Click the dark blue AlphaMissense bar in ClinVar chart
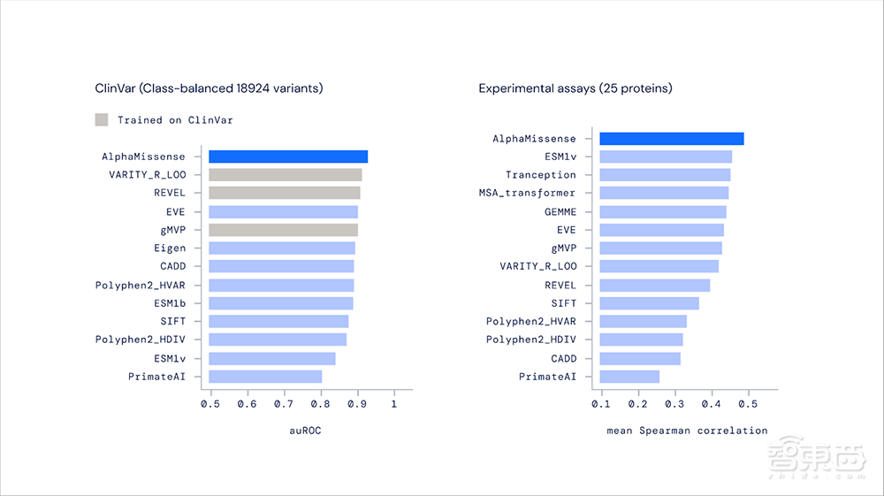The image size is (884, 496). tap(288, 156)
